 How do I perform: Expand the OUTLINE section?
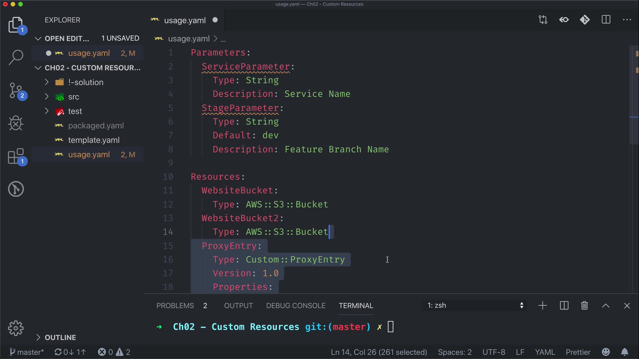pyautogui.click(x=60, y=337)
